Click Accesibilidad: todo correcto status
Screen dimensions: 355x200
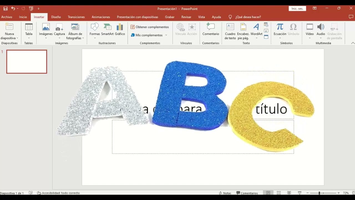[58, 193]
